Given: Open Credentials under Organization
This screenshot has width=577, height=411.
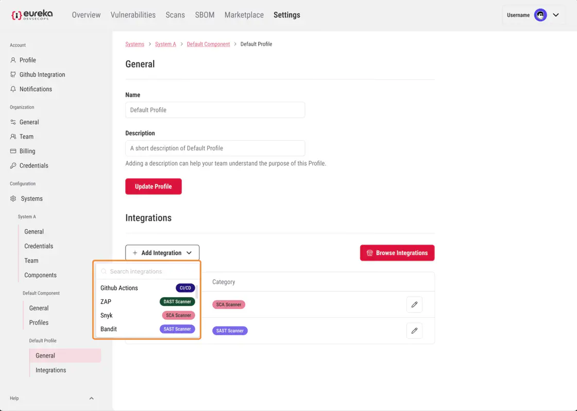Looking at the screenshot, I should [33, 165].
